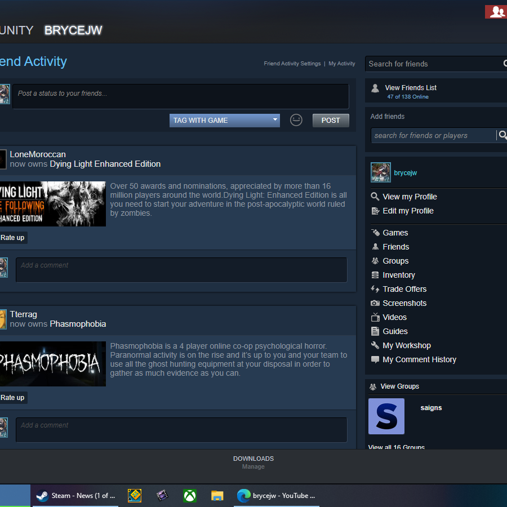
Task: Open the saigns group avatar
Action: point(386,416)
